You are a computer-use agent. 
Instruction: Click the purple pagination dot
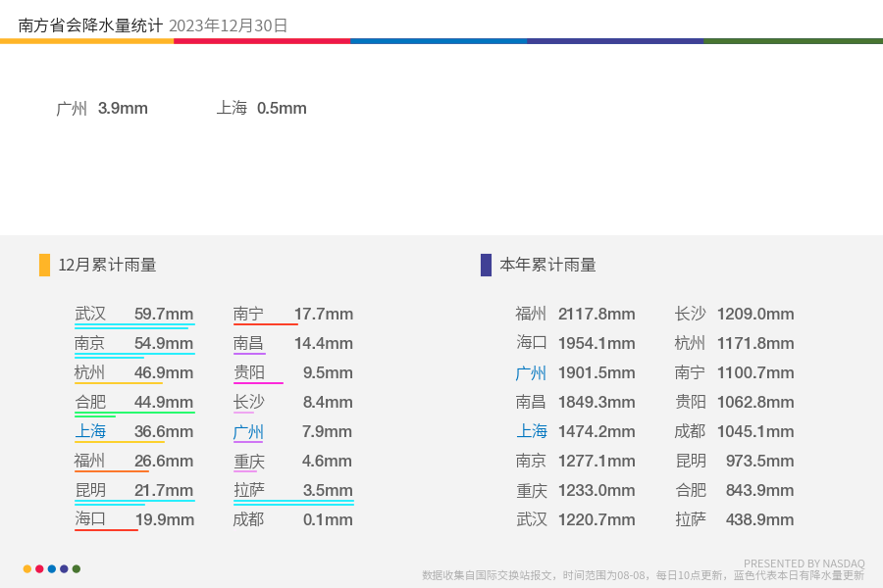(x=64, y=568)
